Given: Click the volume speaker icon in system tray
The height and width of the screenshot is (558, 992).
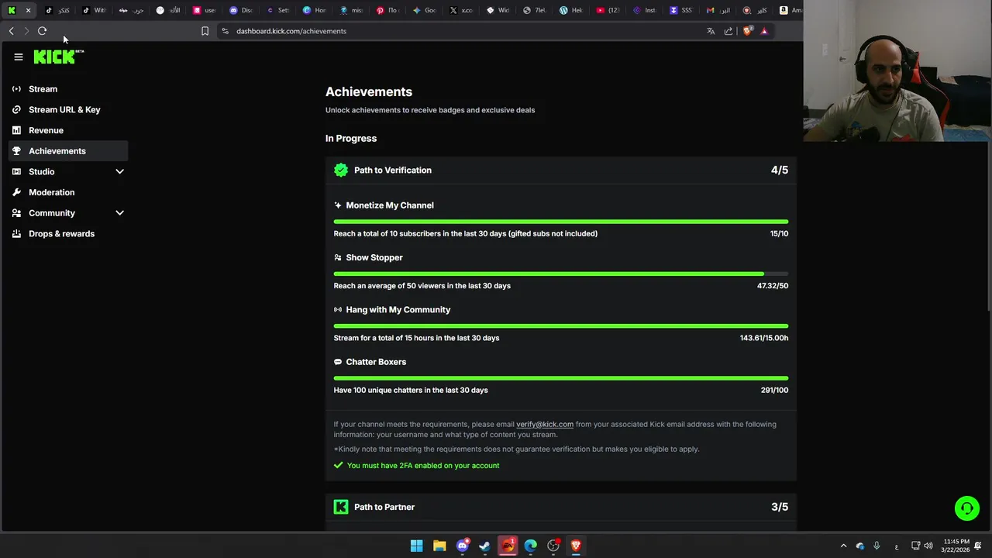Looking at the screenshot, I should (x=928, y=546).
